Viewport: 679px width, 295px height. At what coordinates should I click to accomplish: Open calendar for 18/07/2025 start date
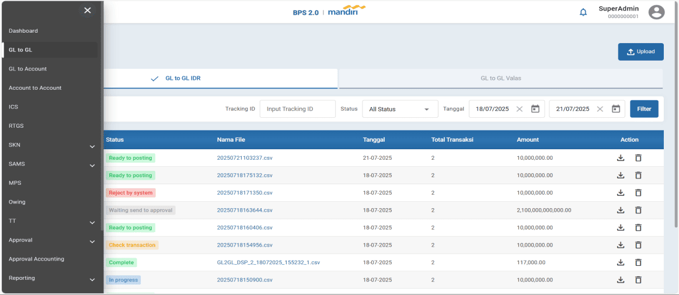(535, 109)
